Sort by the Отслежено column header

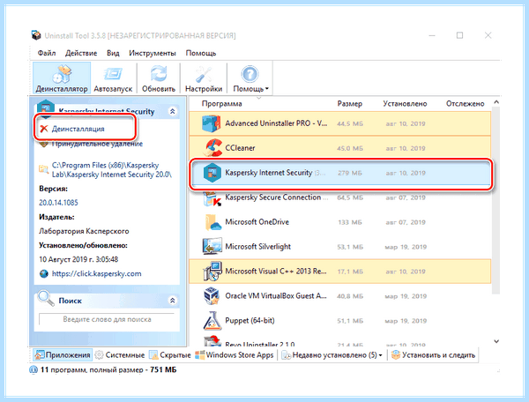[x=465, y=103]
